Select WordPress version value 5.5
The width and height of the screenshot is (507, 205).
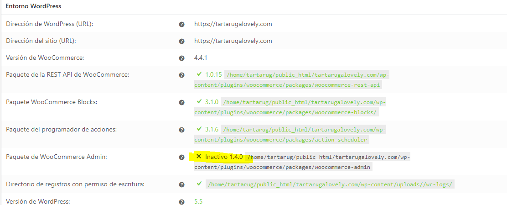(x=198, y=201)
